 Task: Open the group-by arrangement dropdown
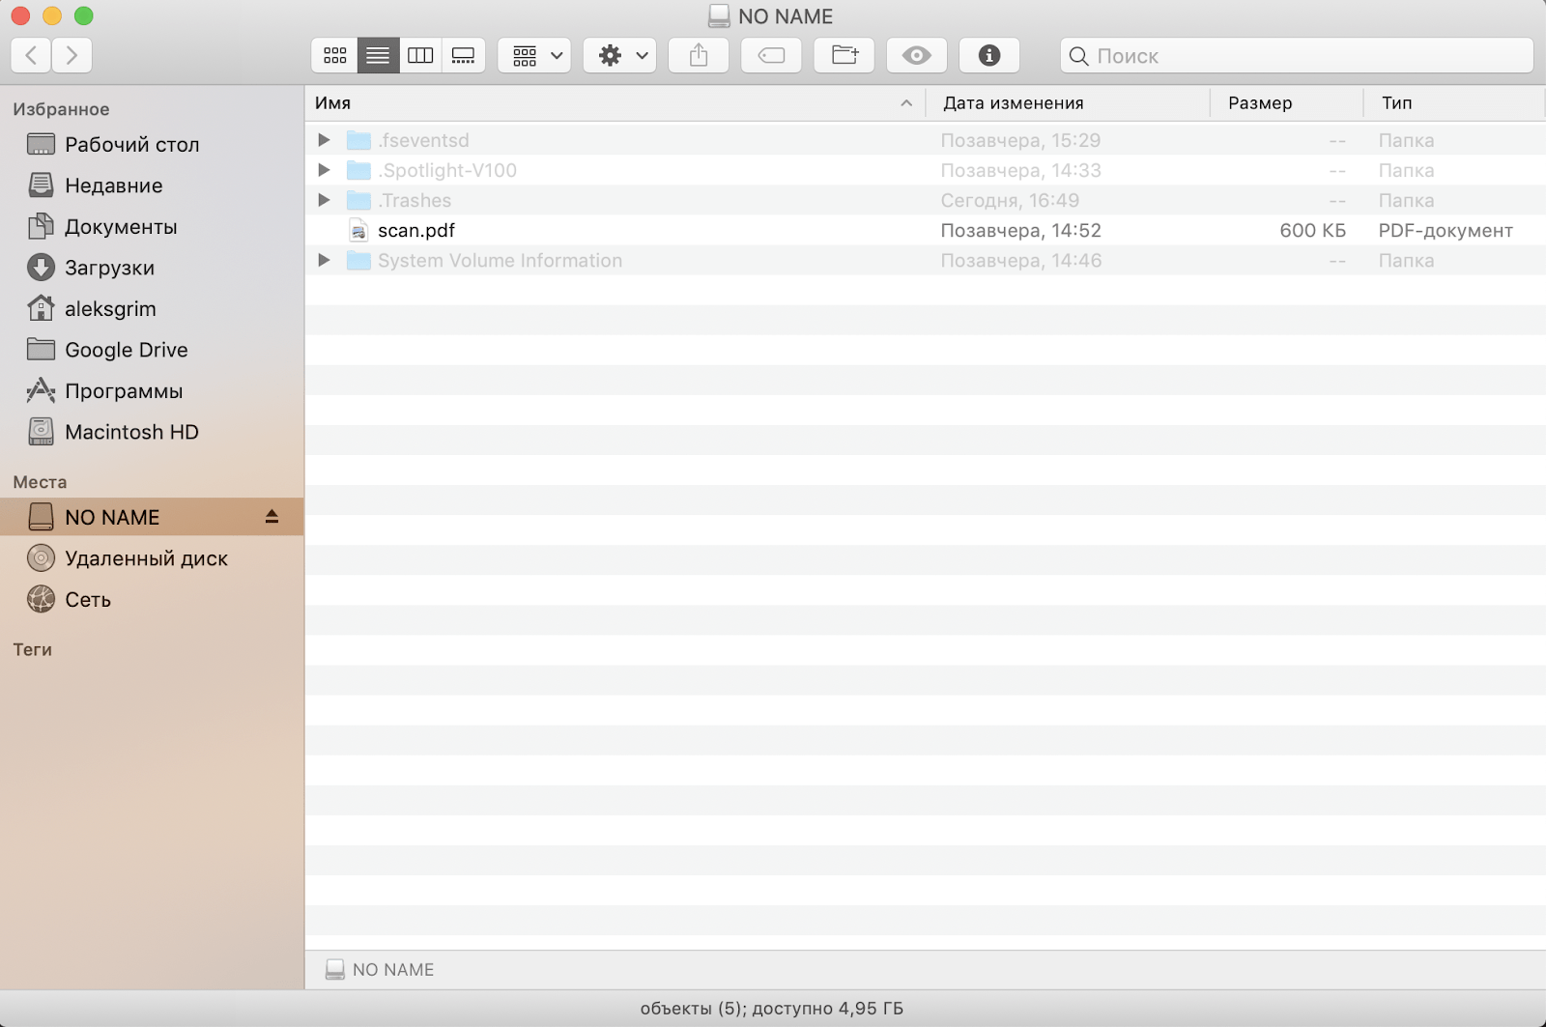point(535,56)
